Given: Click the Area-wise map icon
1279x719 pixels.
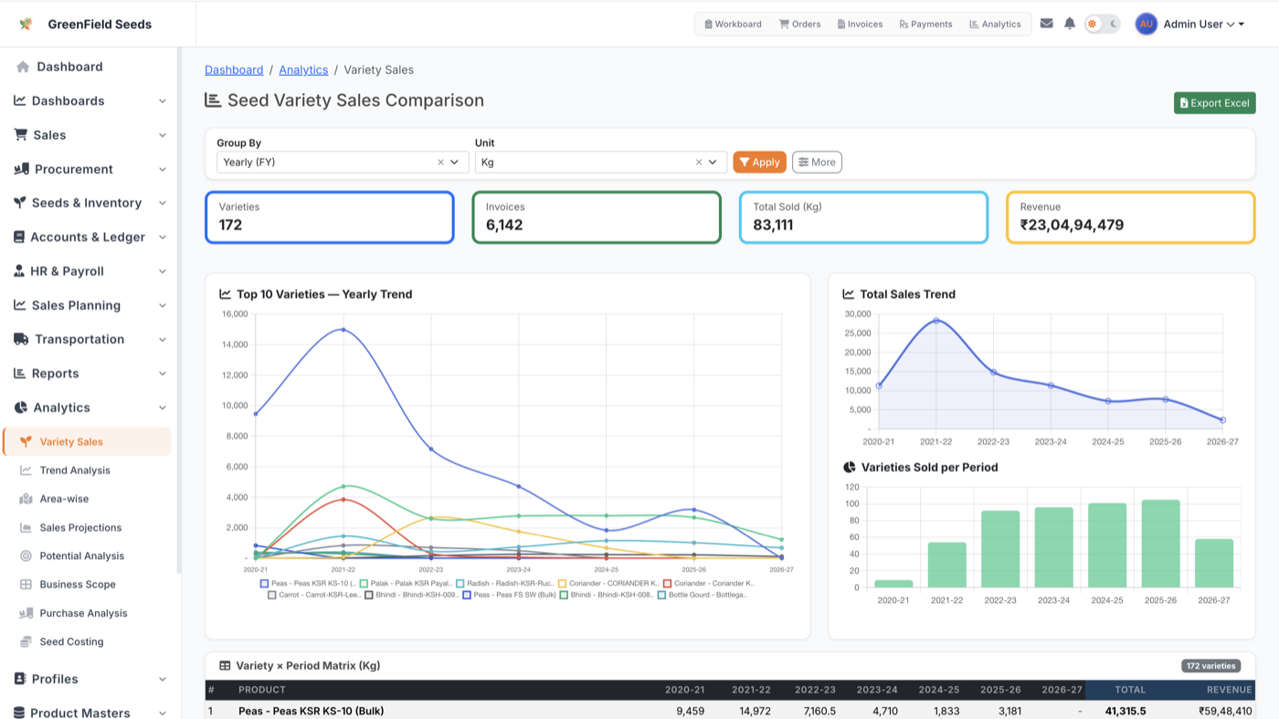Looking at the screenshot, I should tap(26, 499).
